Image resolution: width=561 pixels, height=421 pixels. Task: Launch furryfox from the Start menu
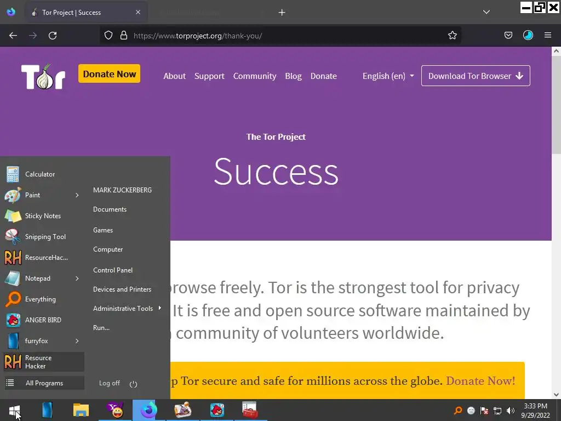38,341
